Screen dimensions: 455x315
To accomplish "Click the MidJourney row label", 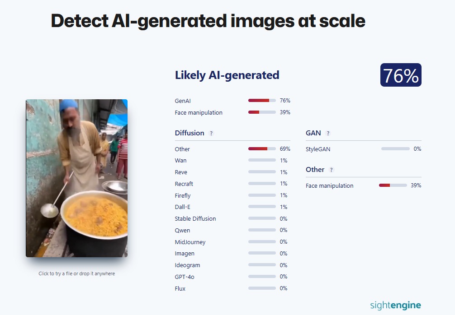I will point(190,242).
